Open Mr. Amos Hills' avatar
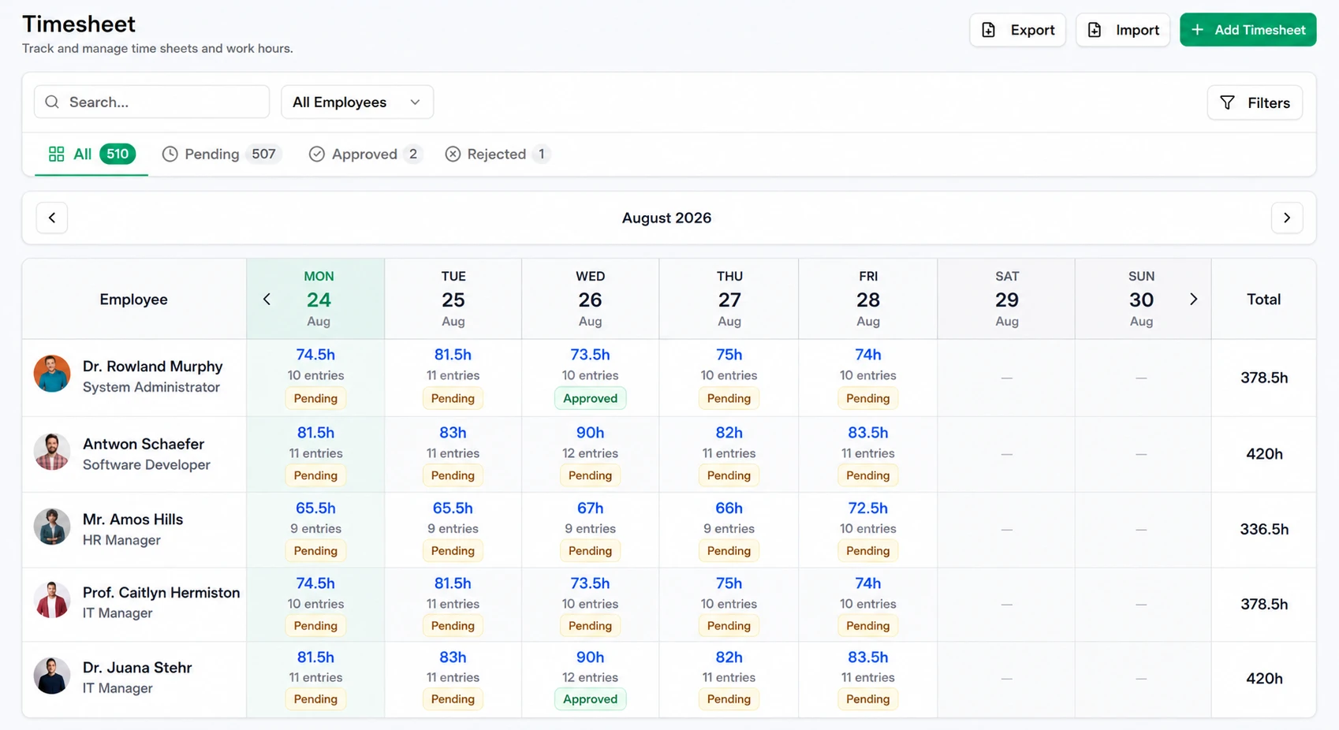The image size is (1339, 730). tap(52, 527)
